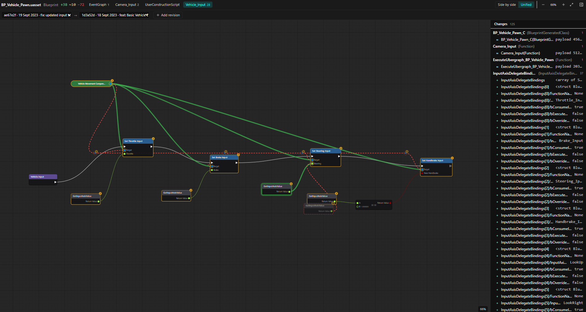Select InputAxisDelegateBindings array row
Image resolution: width=586 pixels, height=312 pixels.
(538, 80)
